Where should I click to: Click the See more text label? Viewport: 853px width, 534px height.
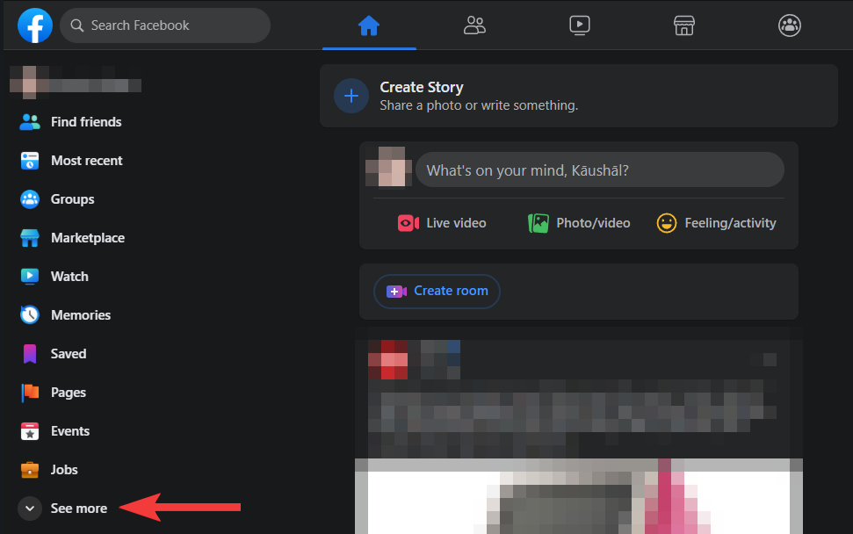coord(79,509)
